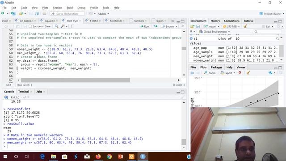Click the Create a project icon
This screenshot has width=286, height=161.
point(13,13)
